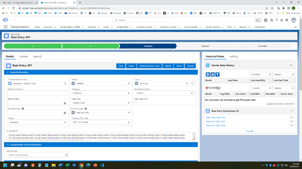The width and height of the screenshot is (302, 169).
Task: Open Salesforce Setup gear icon
Action: (282, 20)
